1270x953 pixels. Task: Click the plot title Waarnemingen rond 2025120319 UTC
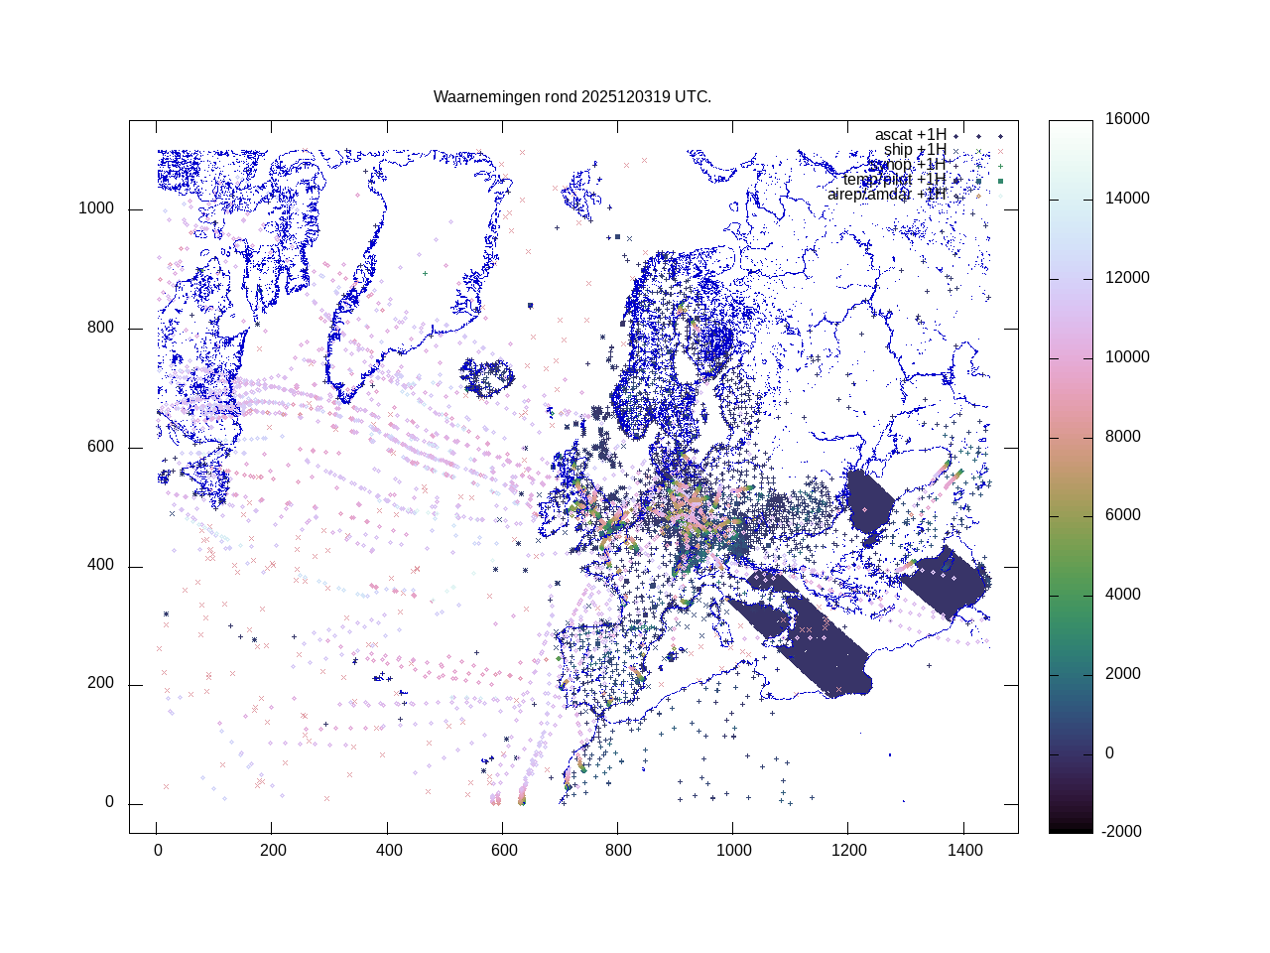click(572, 97)
